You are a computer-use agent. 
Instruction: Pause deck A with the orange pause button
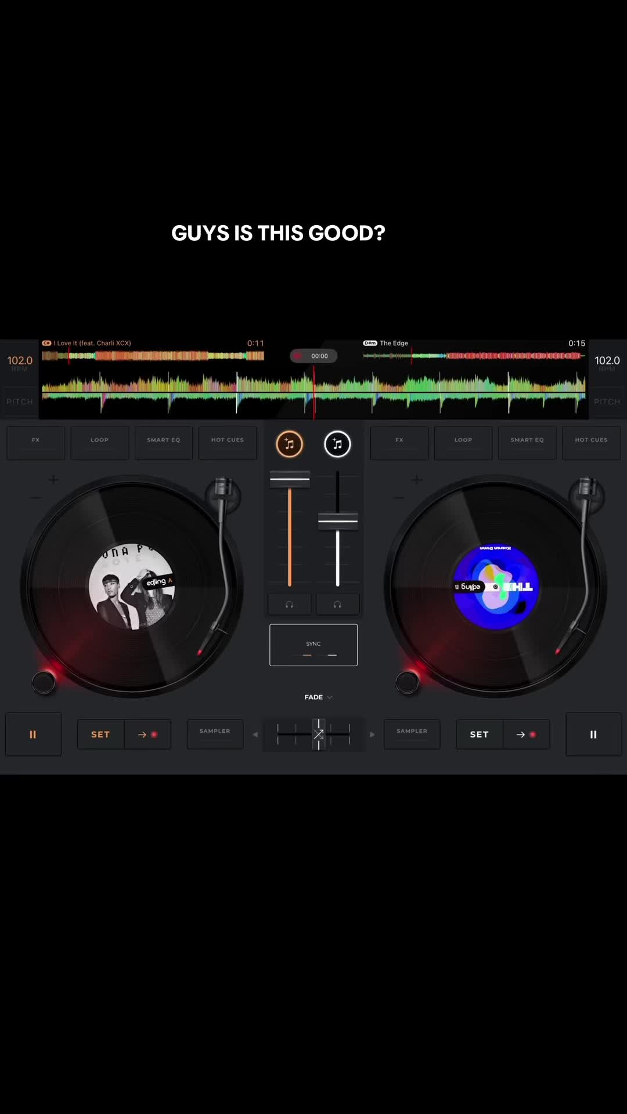[x=33, y=735]
